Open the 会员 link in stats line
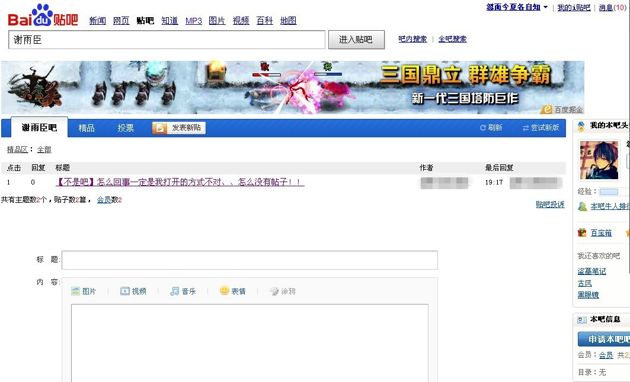 pos(104,200)
